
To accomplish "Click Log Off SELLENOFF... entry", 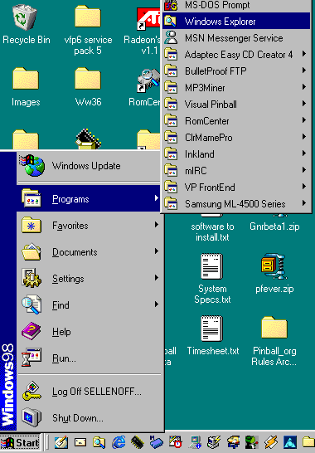I will [x=90, y=391].
